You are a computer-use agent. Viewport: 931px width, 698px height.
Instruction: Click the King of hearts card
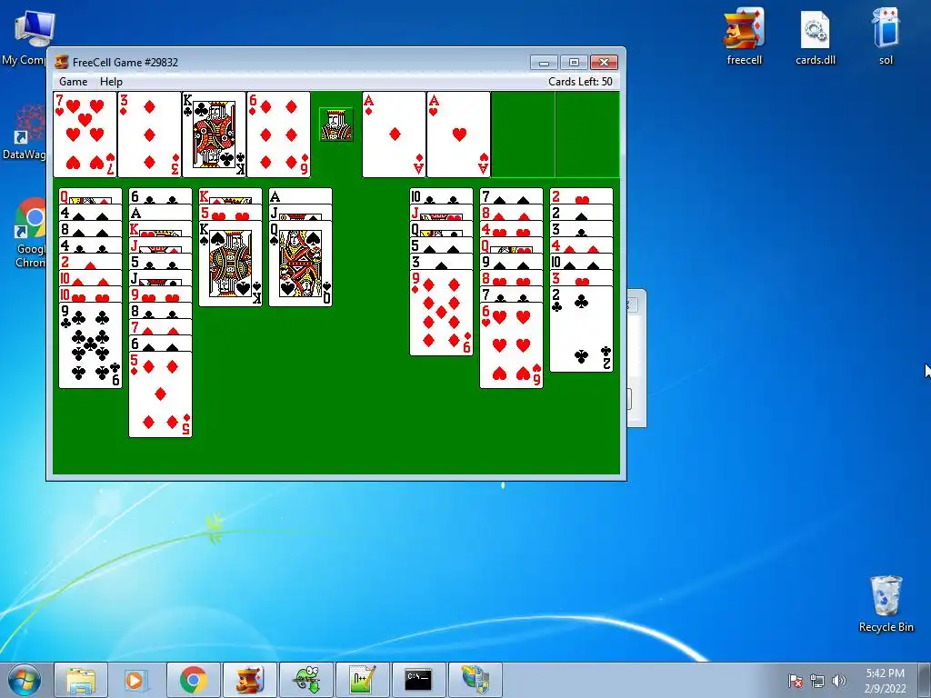pos(160,229)
